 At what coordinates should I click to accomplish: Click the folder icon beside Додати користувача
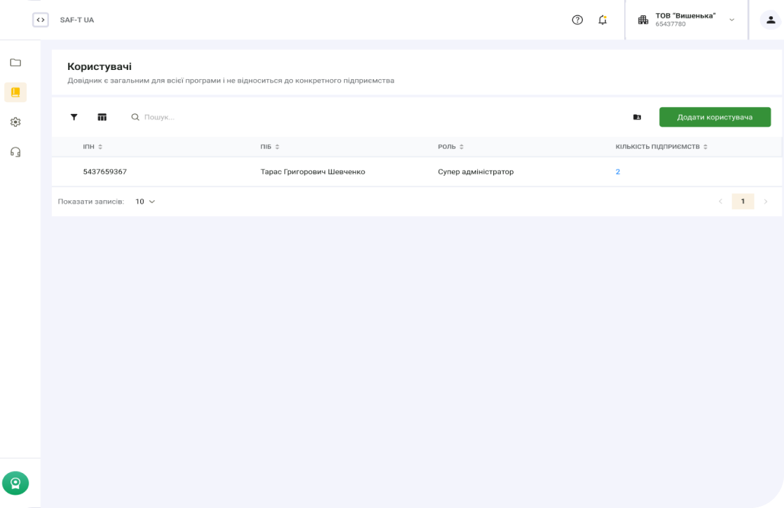(x=637, y=117)
